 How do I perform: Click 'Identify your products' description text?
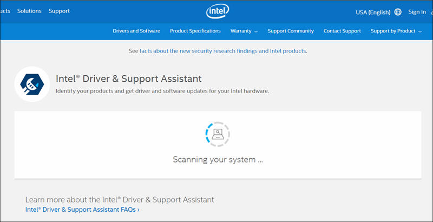162,91
